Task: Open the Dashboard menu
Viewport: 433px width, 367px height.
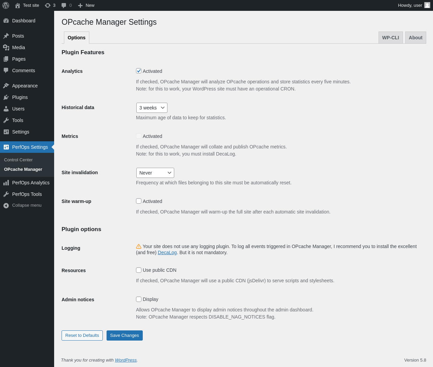Action: point(27,21)
